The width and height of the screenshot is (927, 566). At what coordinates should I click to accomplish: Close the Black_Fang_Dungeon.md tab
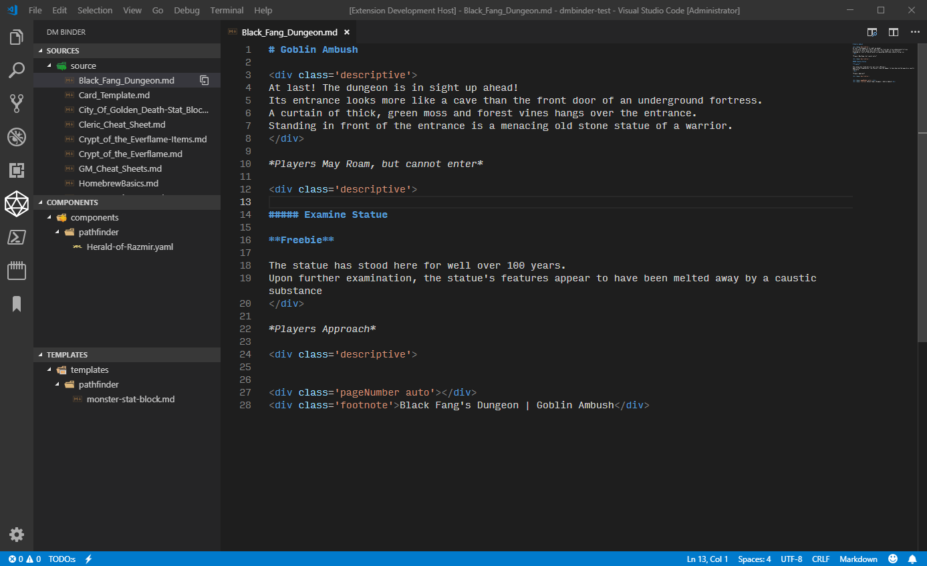(x=347, y=32)
